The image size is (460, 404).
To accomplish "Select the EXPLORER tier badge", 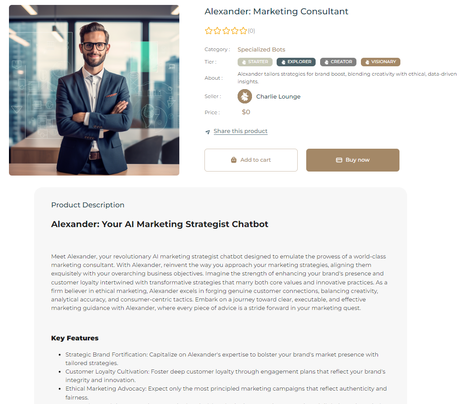I will (296, 62).
